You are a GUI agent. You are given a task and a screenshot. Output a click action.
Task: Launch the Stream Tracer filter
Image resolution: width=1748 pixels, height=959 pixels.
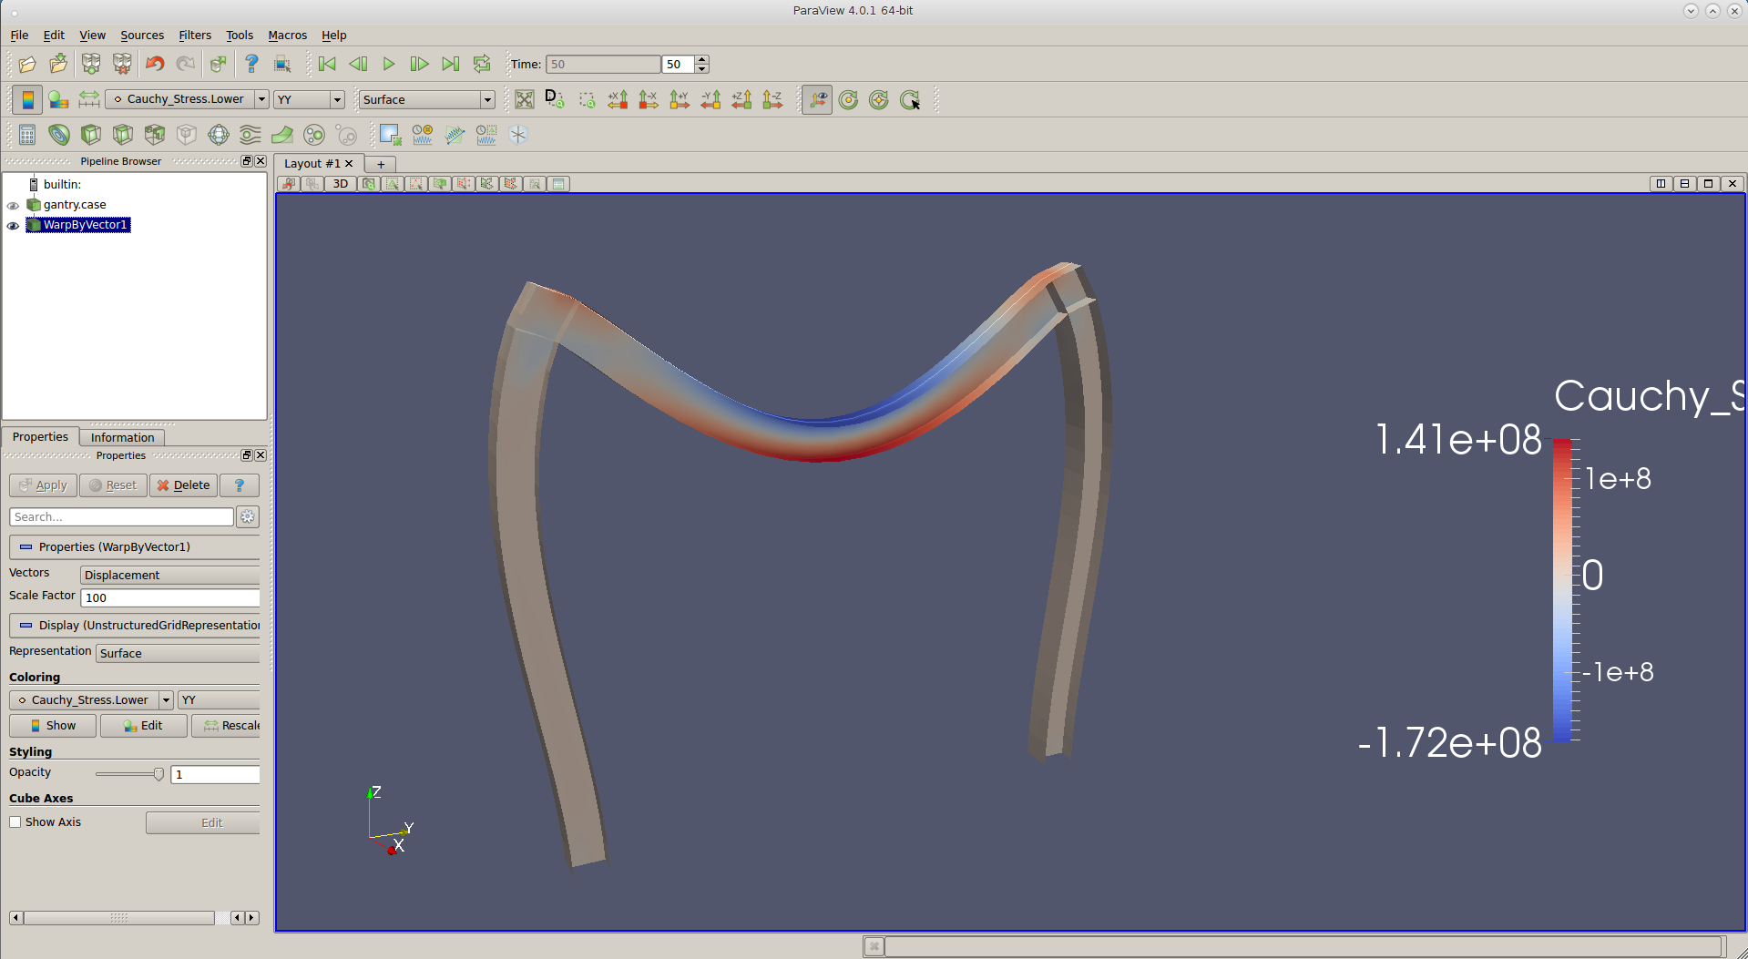click(250, 134)
